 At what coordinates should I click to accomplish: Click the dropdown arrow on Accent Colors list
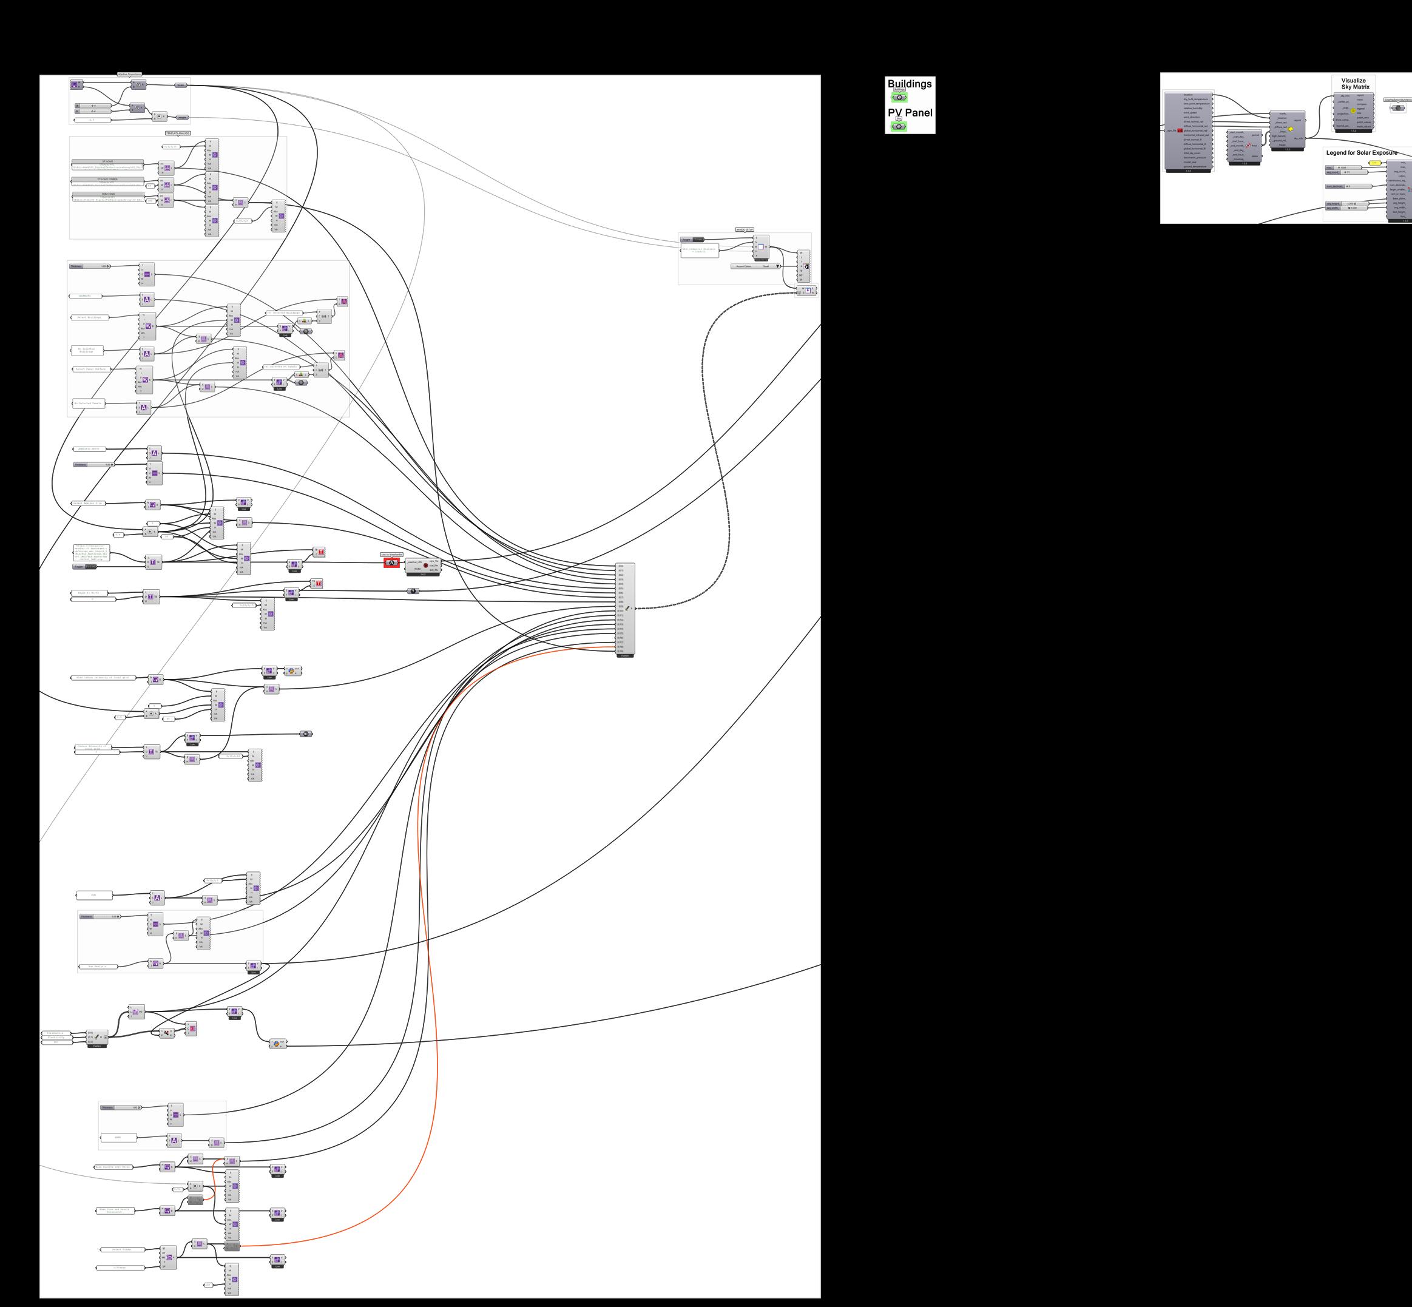[x=777, y=266]
